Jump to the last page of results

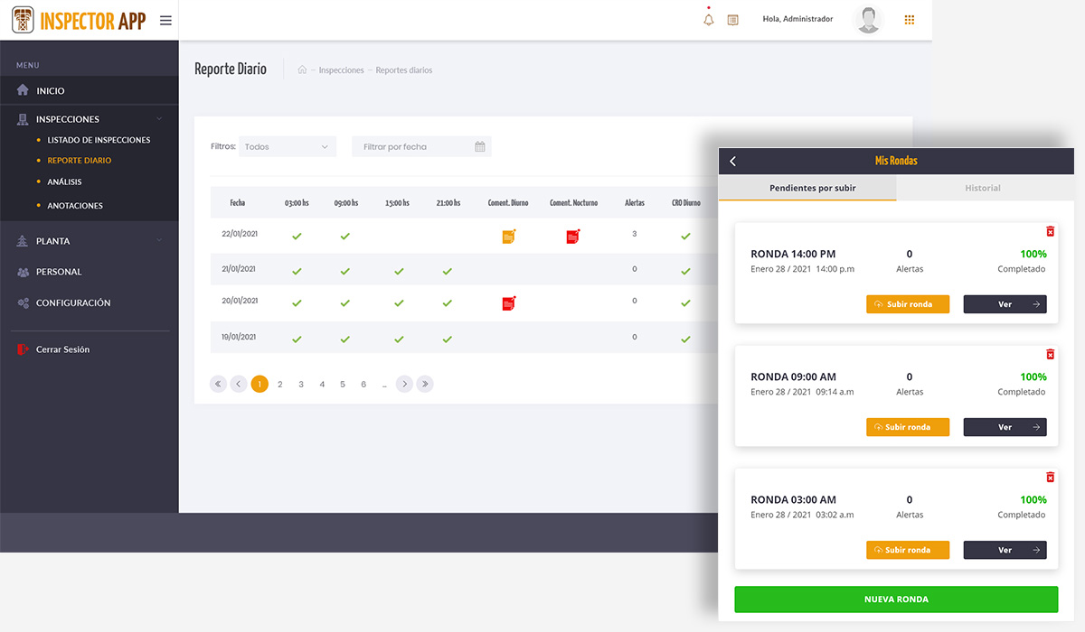[425, 385]
